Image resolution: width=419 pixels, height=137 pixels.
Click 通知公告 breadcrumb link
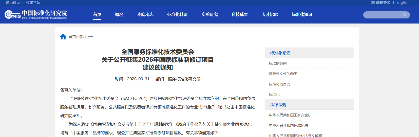pyautogui.click(x=86, y=37)
